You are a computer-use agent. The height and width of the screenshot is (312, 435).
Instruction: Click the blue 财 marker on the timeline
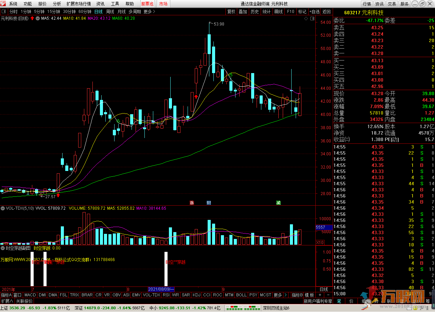pos(209,203)
